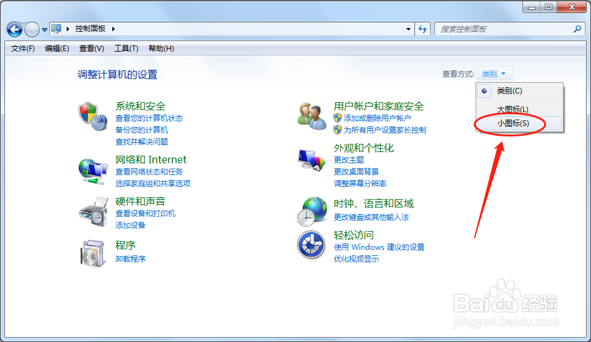
Task: Open the 轻松访问 category heading
Action: (x=354, y=235)
